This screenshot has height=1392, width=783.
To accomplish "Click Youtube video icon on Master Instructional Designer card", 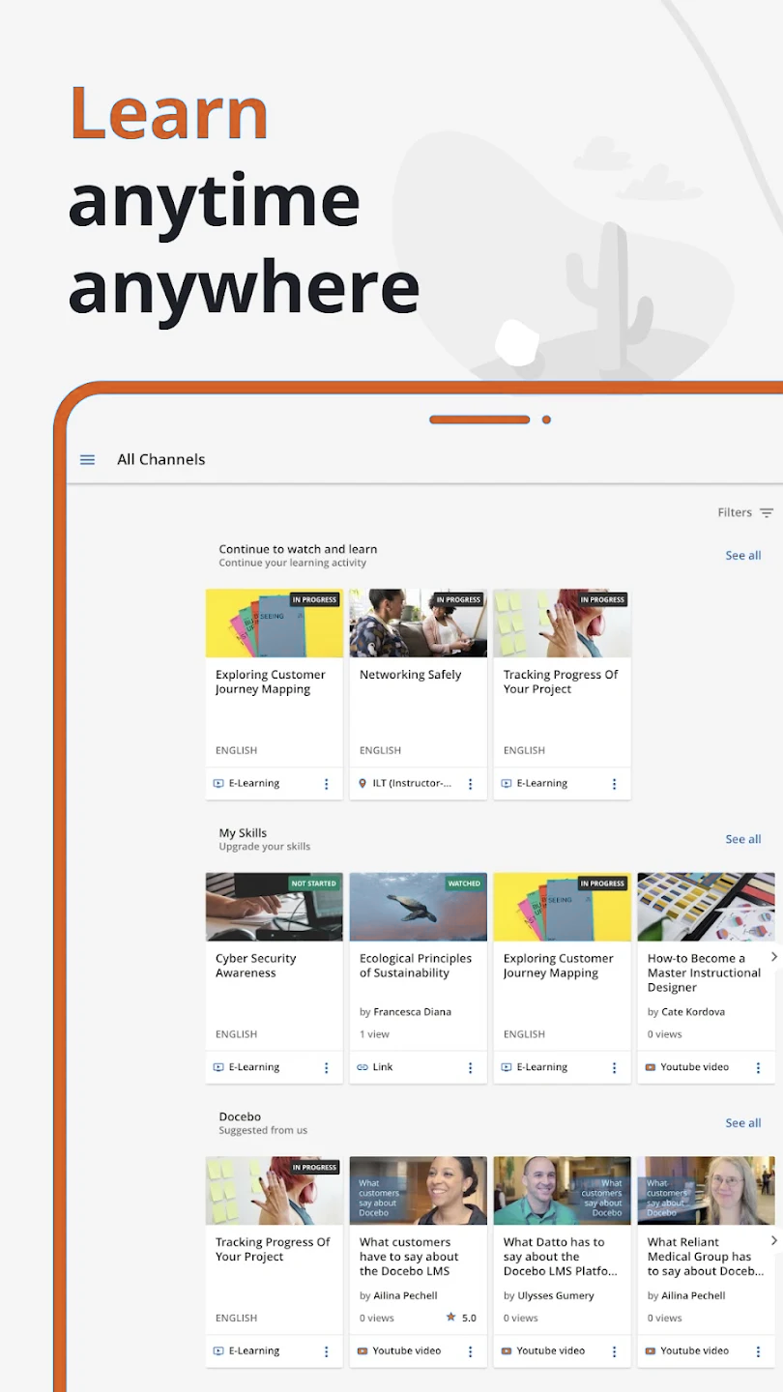I will 651,1067.
